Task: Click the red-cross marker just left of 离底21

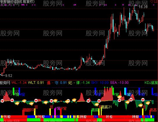Action: point(99,101)
